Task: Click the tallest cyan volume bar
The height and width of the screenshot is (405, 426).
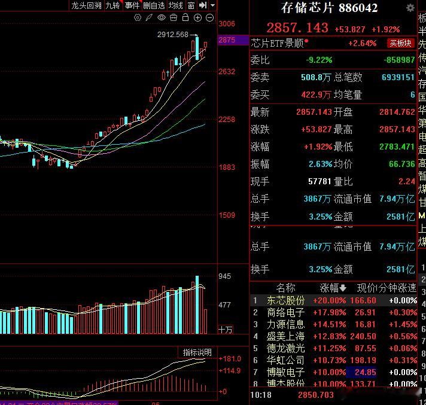Action: [197, 304]
